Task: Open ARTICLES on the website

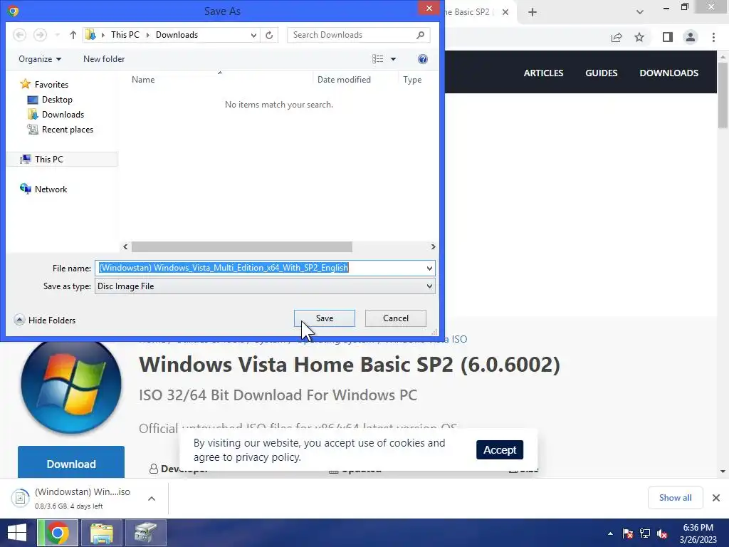Action: coord(543,73)
